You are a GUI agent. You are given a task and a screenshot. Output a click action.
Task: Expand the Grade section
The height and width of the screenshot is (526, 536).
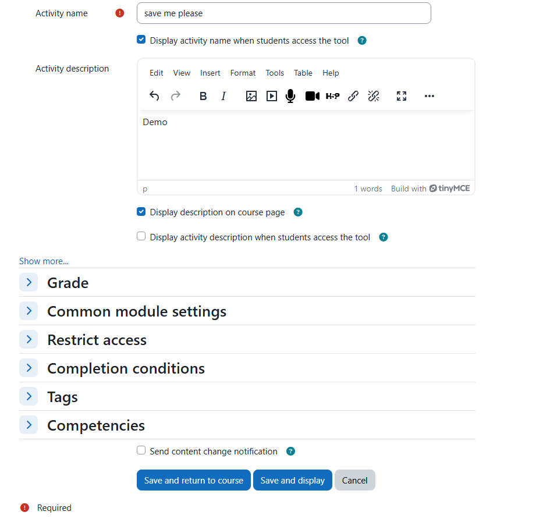(29, 282)
